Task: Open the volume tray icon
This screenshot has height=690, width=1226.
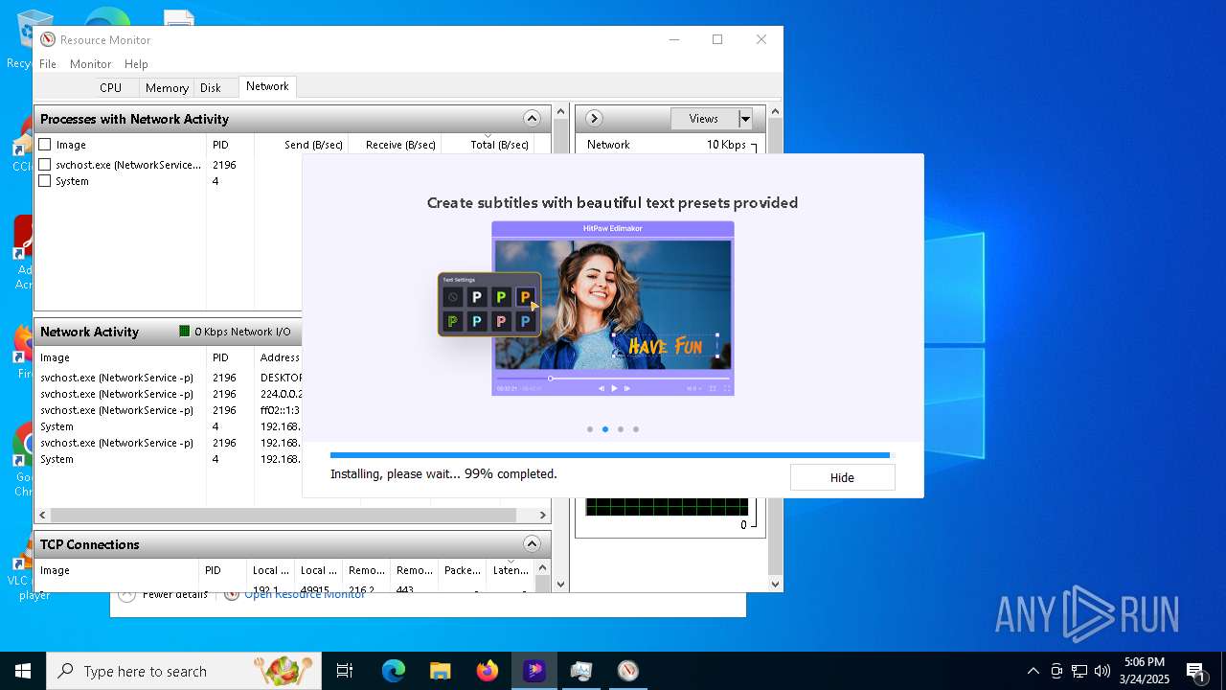Action: 1102,671
